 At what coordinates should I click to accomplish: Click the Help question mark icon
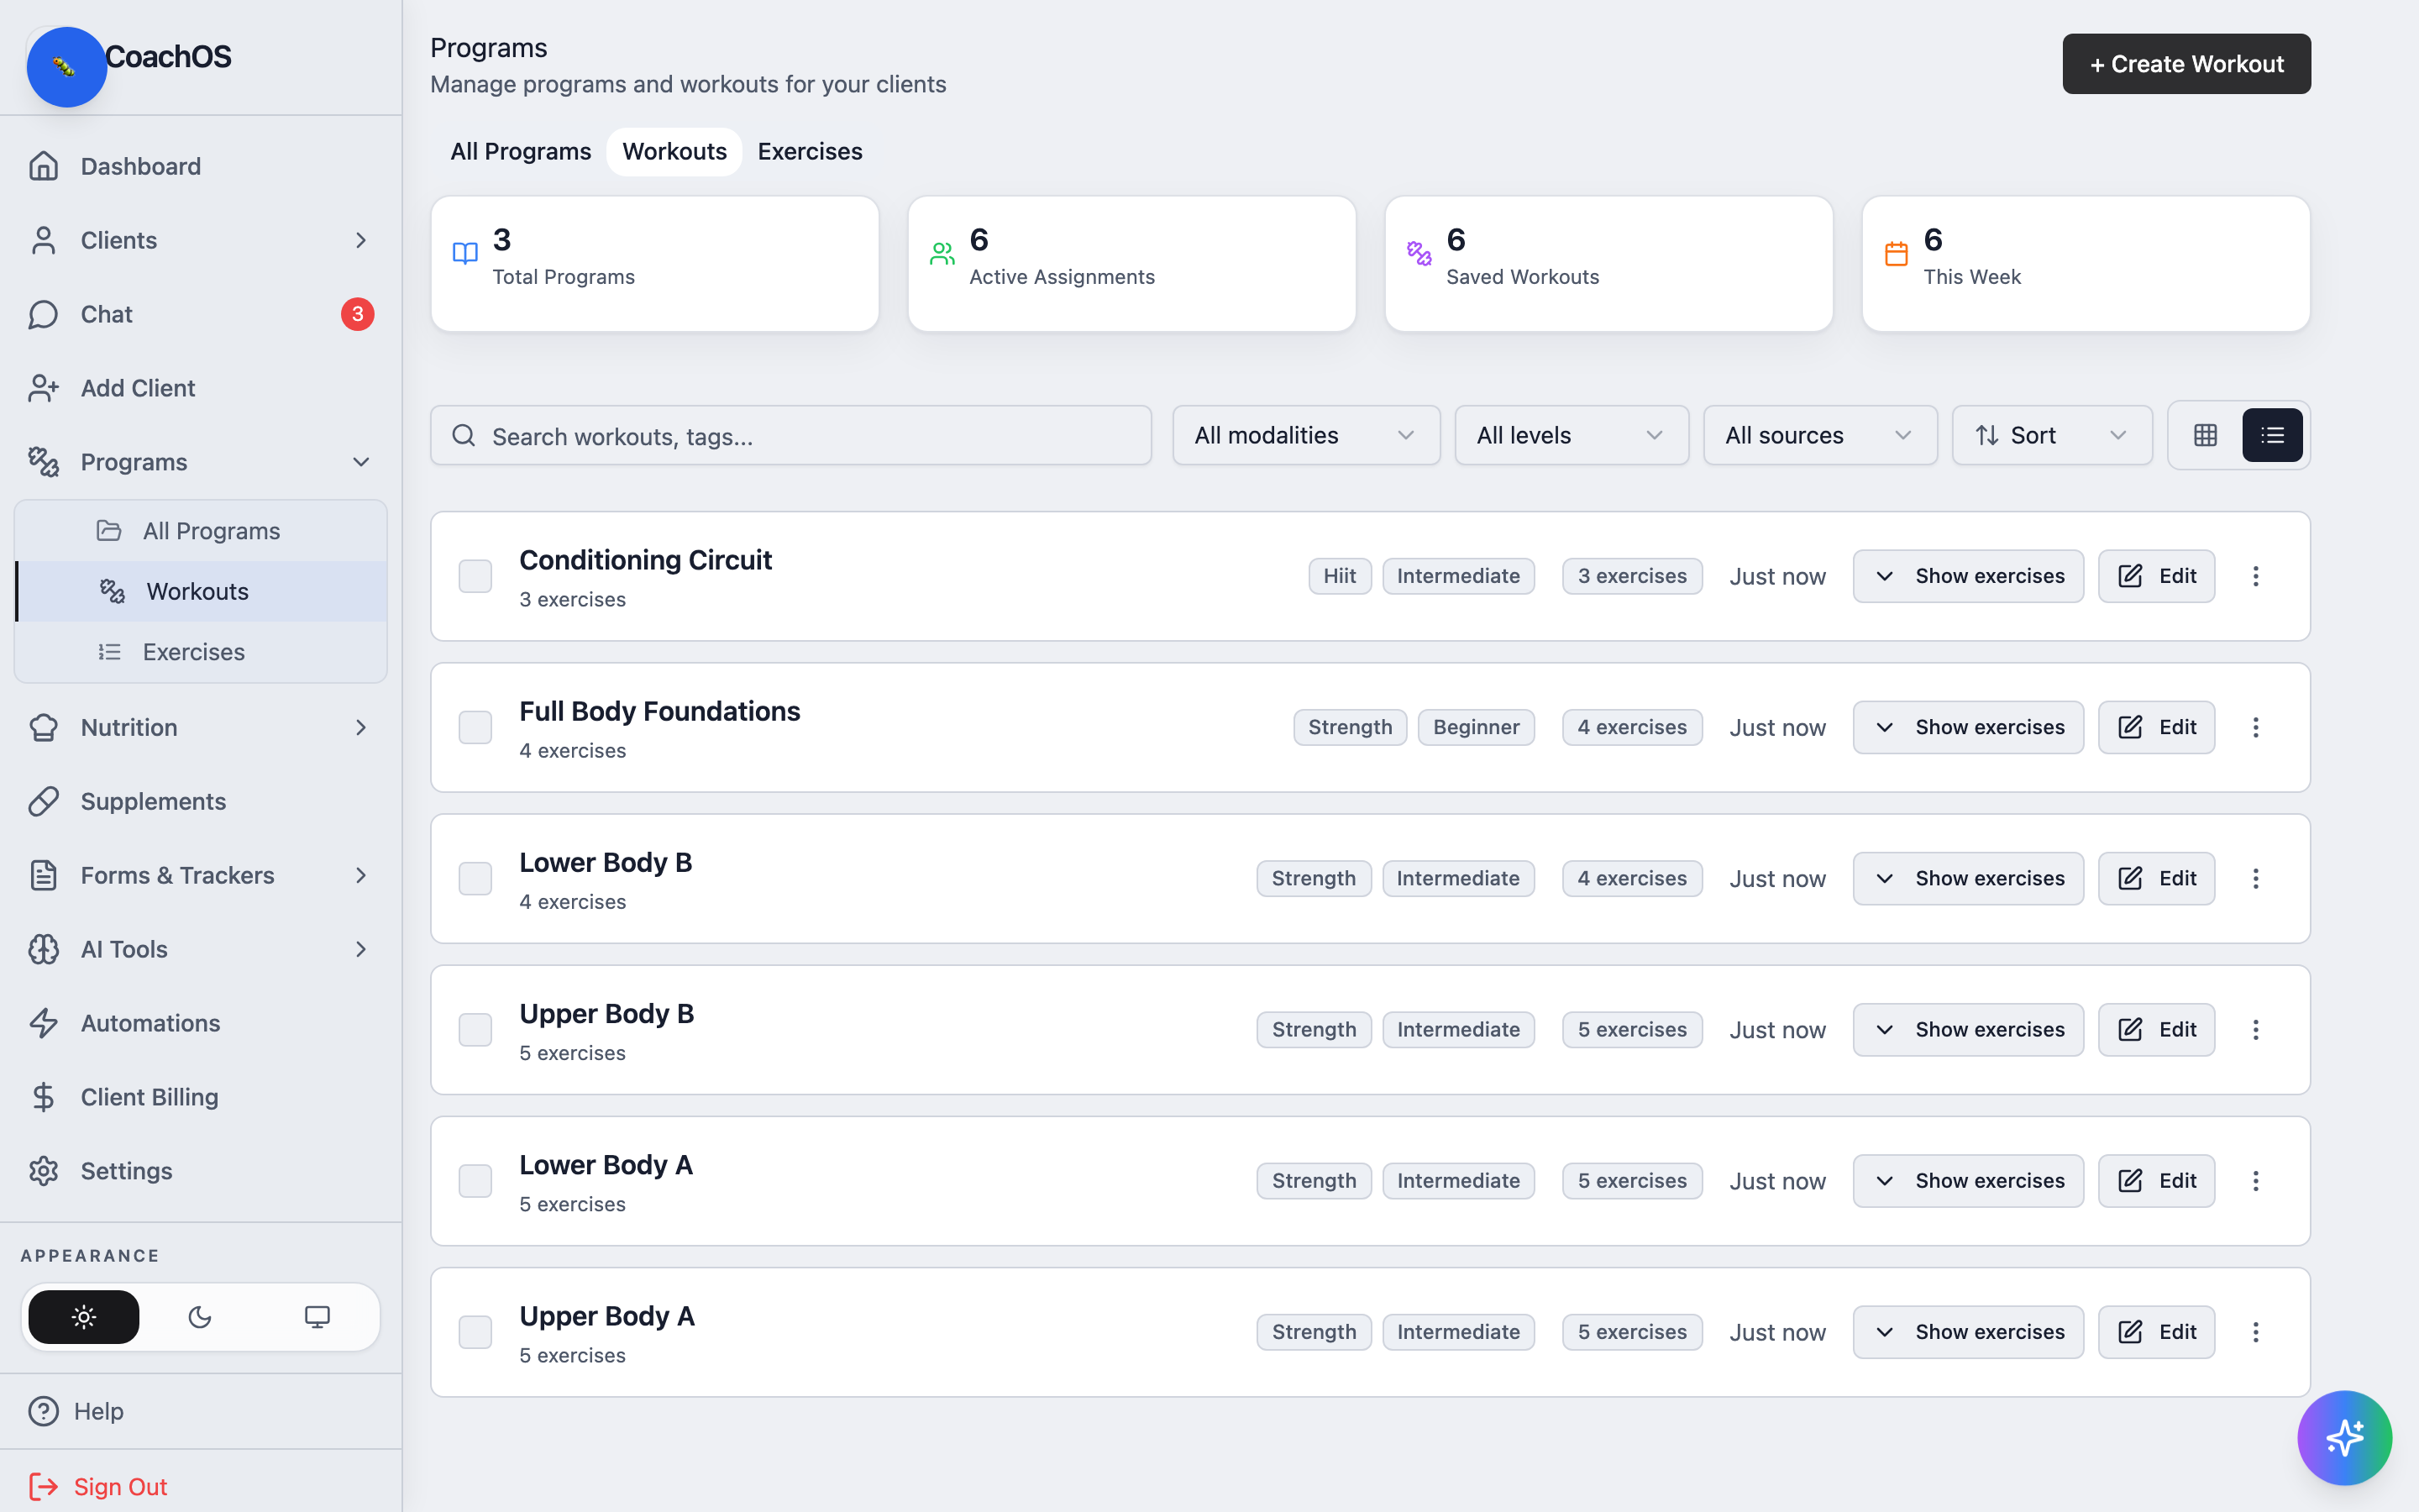pos(43,1411)
